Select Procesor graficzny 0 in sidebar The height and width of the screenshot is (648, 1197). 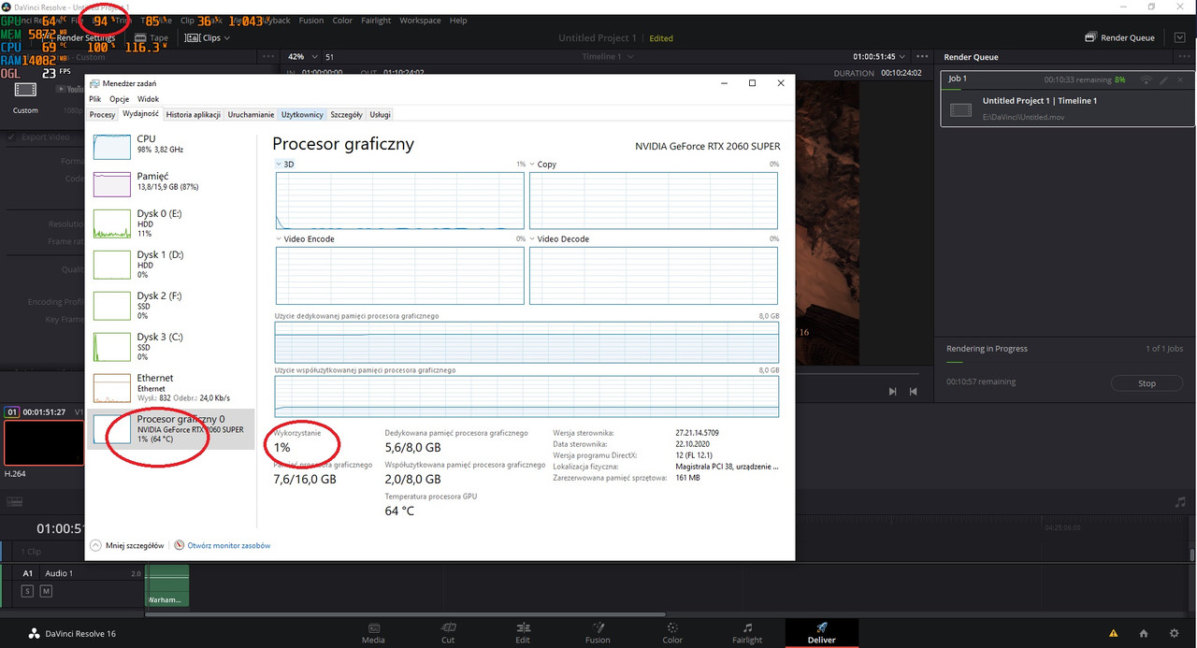[x=170, y=429]
